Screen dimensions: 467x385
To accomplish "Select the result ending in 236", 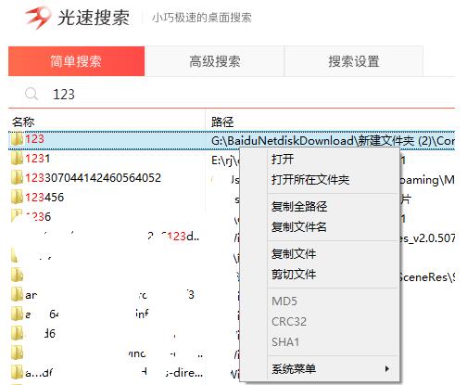I will (x=38, y=217).
